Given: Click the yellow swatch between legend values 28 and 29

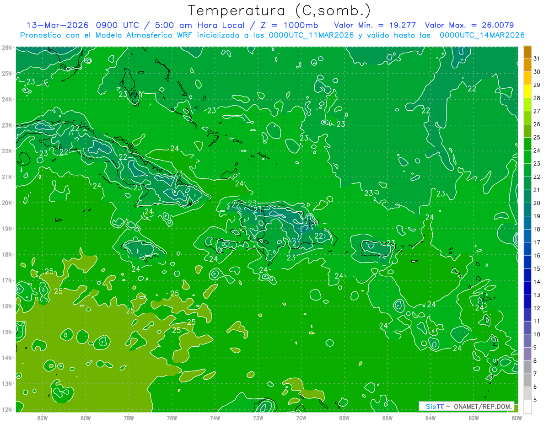Looking at the screenshot, I should pos(527,91).
